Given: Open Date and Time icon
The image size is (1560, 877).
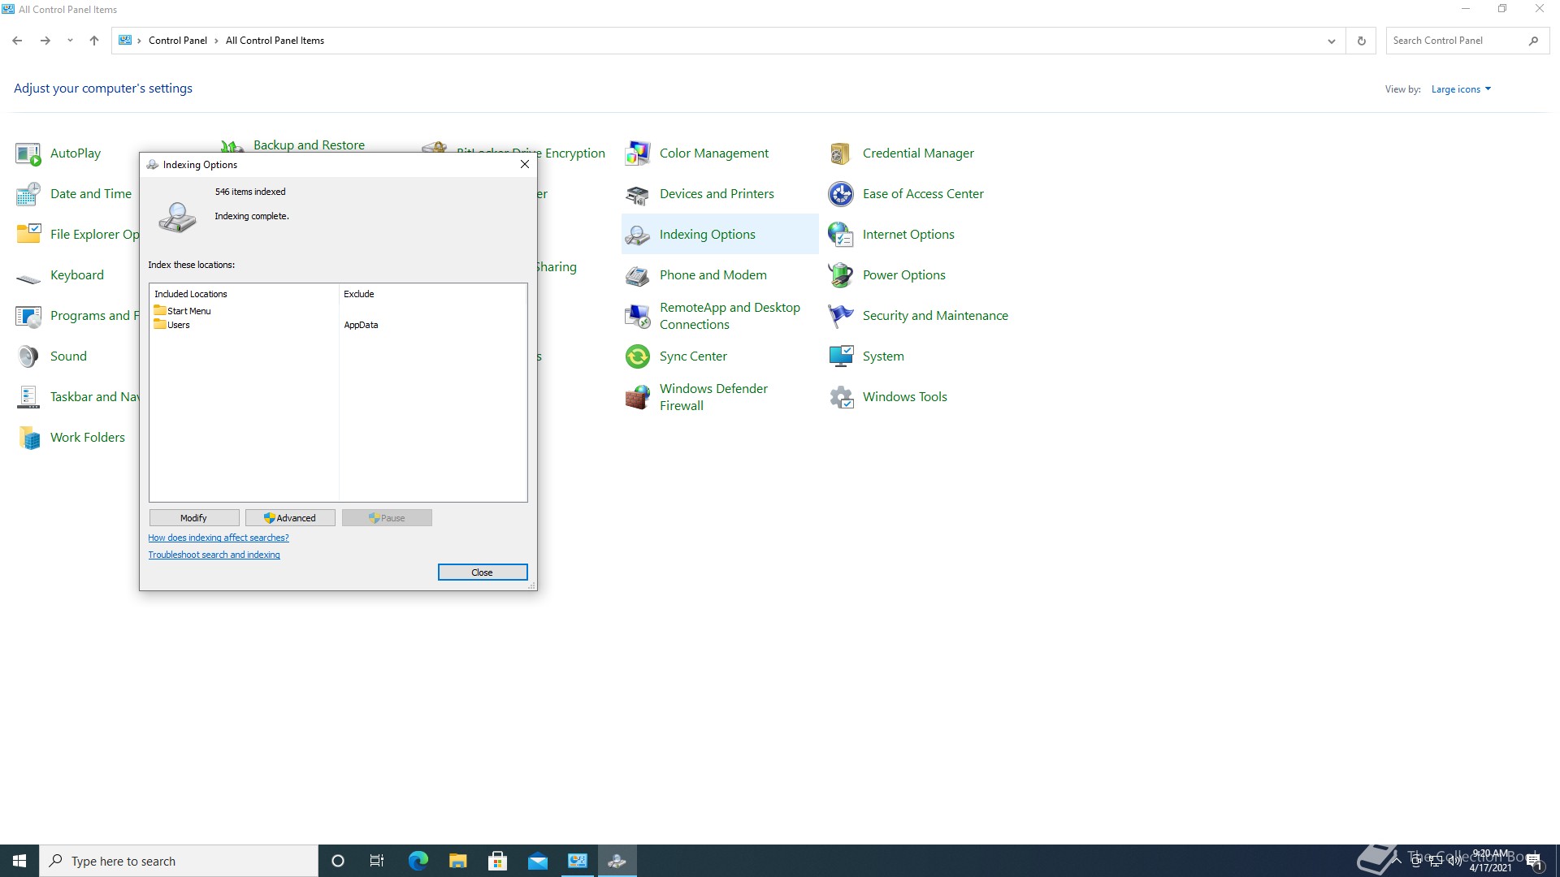Looking at the screenshot, I should click(x=28, y=194).
